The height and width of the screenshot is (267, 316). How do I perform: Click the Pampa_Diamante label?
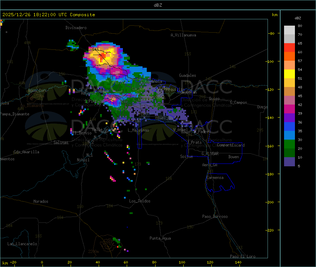[x=15, y=114]
